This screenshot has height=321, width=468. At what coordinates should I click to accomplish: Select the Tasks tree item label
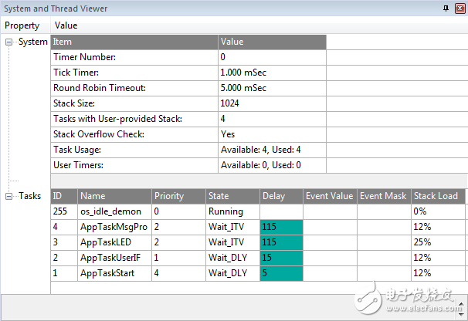point(30,196)
